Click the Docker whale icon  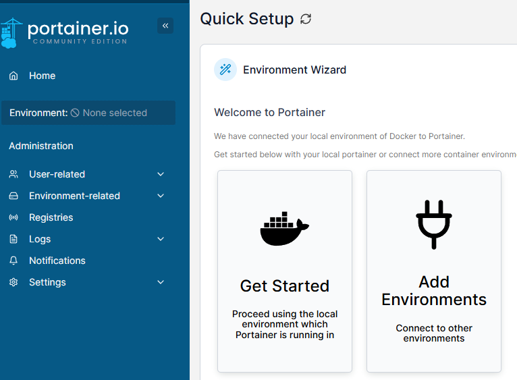point(285,229)
